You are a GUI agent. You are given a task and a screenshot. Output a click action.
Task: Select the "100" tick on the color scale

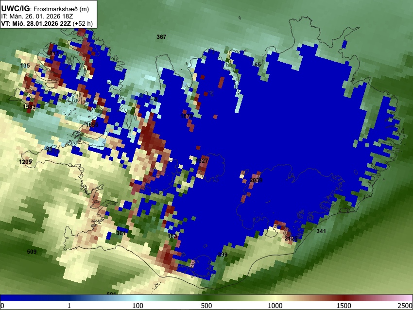(x=138, y=306)
